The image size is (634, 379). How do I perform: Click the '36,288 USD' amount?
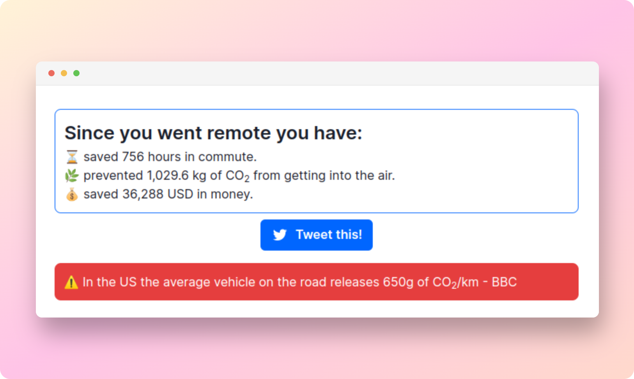click(158, 194)
